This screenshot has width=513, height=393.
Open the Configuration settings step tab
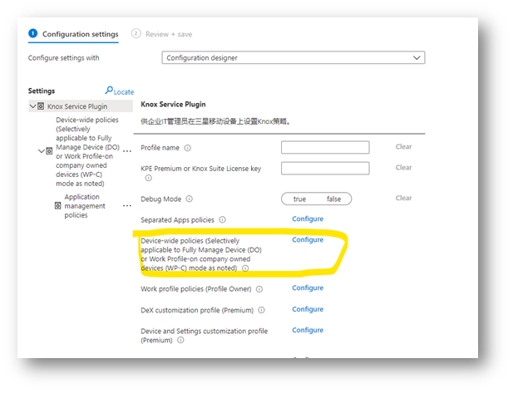74,34
